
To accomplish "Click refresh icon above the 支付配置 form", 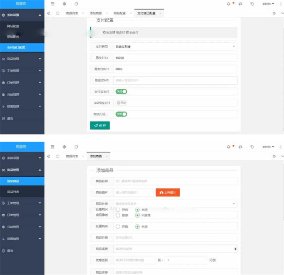I will click(76, 4).
